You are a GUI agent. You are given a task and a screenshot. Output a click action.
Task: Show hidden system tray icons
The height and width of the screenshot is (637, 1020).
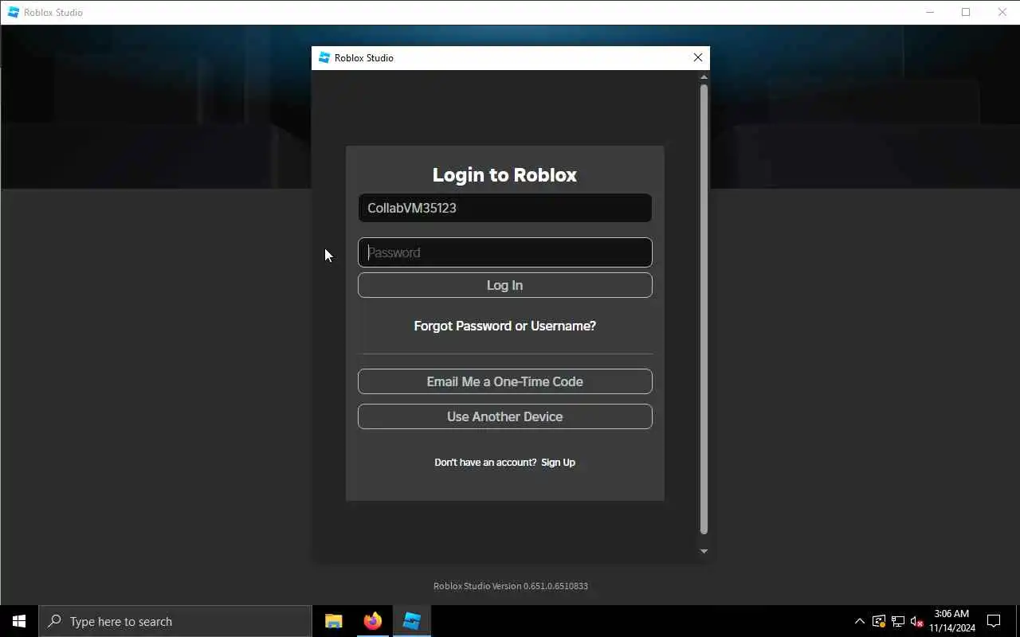(860, 621)
